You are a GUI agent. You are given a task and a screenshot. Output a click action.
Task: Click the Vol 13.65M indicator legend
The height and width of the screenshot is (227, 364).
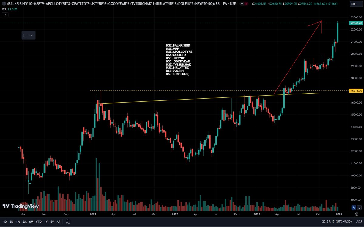coord(10,9)
